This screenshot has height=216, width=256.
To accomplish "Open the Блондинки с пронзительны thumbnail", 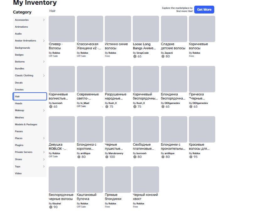I will point(174,129).
